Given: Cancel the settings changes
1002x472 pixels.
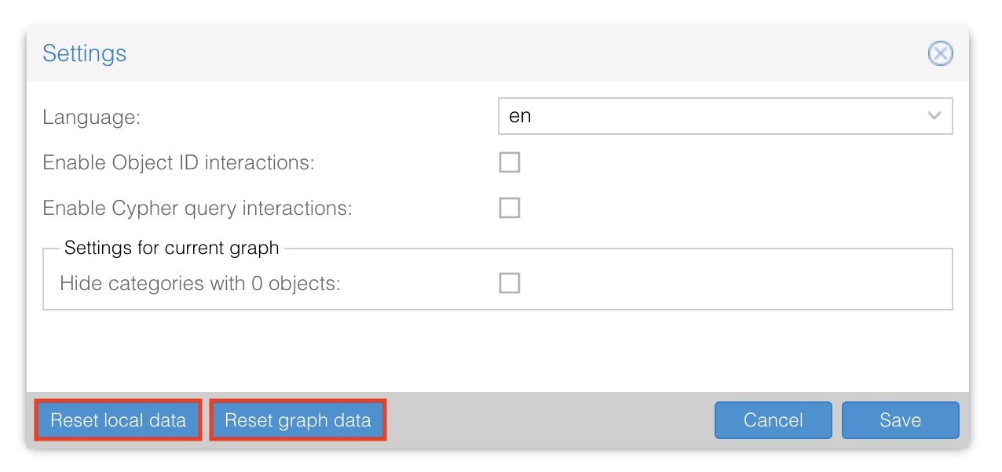Looking at the screenshot, I should tap(773, 420).
